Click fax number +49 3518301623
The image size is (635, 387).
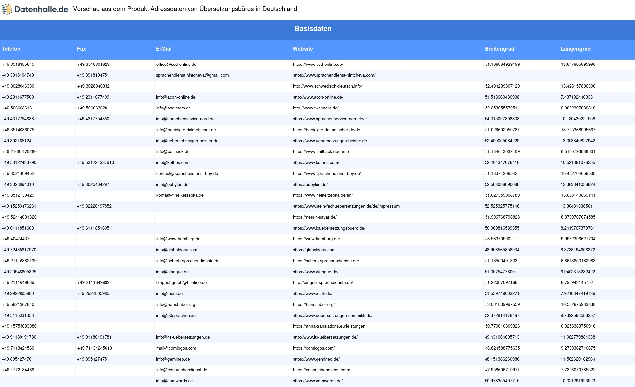click(94, 64)
